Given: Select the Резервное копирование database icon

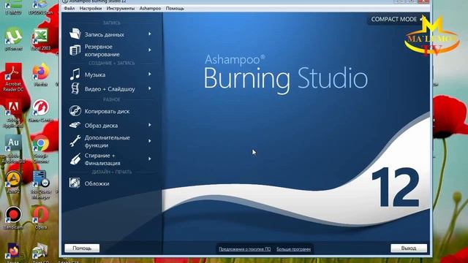Looking at the screenshot, I should pyautogui.click(x=75, y=50).
